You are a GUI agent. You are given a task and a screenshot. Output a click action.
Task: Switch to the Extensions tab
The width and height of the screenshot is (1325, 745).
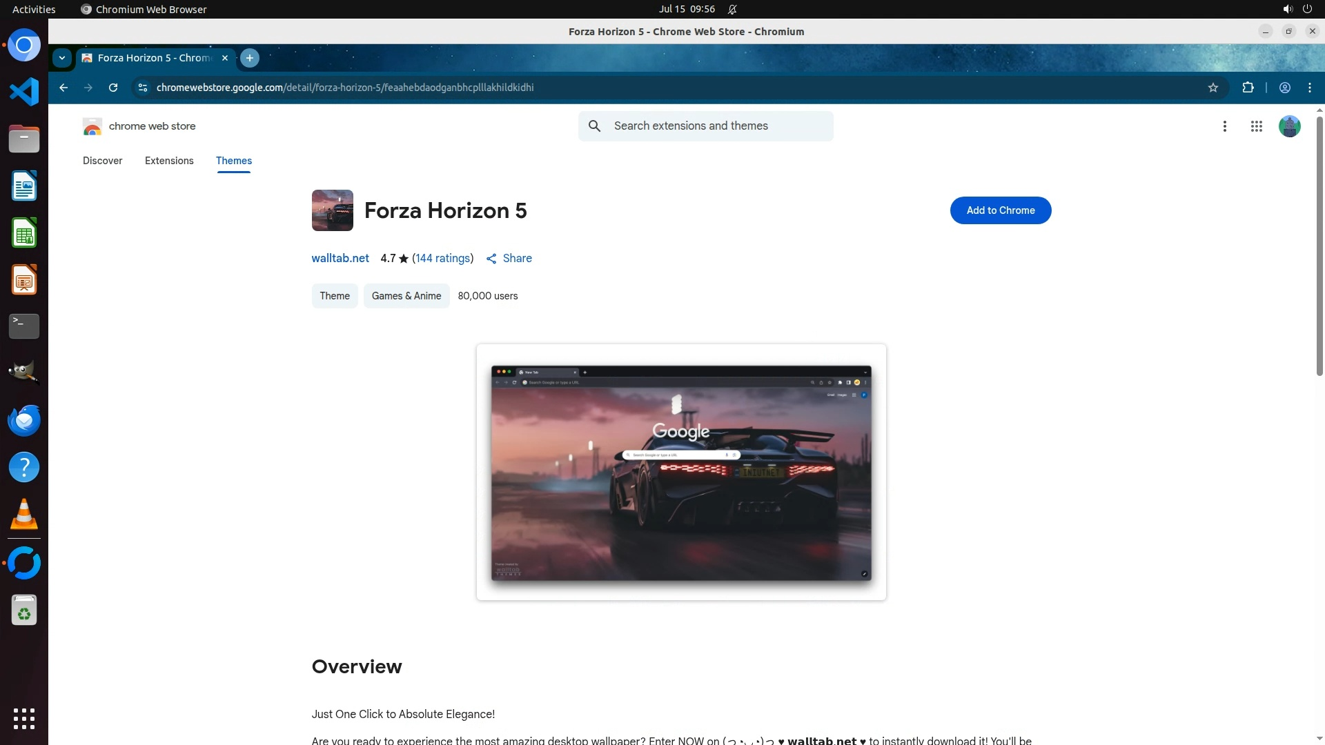coord(169,161)
